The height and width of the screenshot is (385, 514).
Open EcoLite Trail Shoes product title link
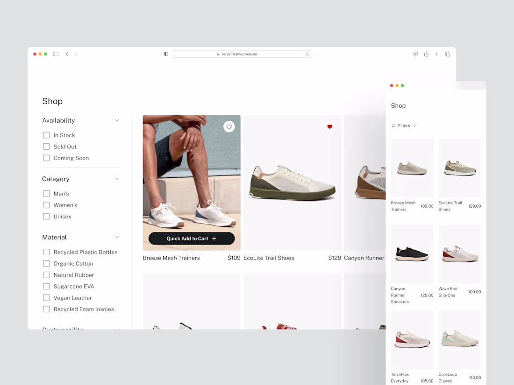269,258
